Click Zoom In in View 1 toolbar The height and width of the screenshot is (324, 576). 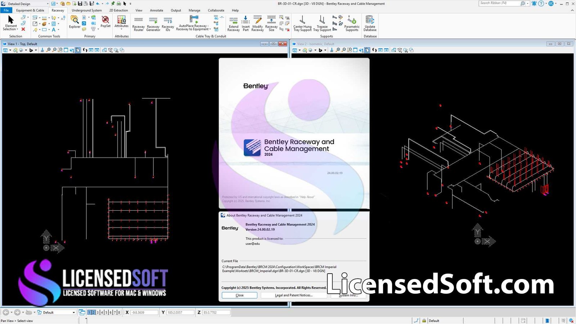pyautogui.click(x=48, y=50)
